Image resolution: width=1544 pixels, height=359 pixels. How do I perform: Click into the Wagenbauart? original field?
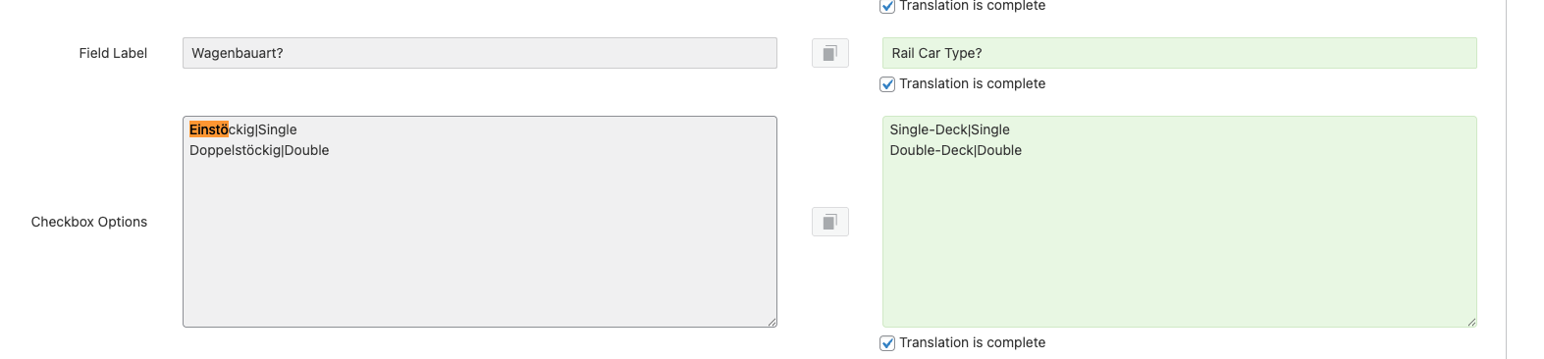[479, 53]
